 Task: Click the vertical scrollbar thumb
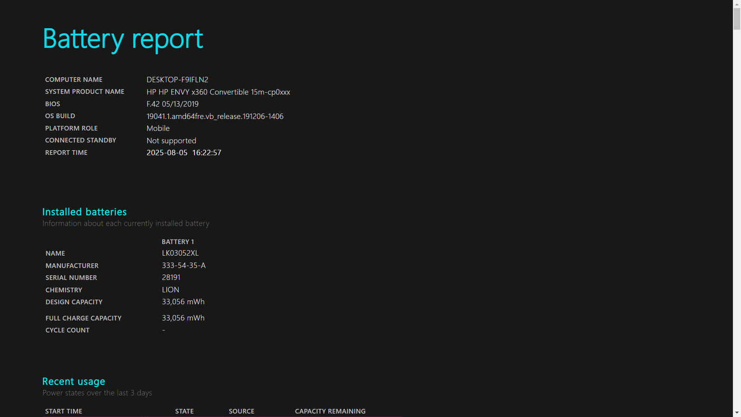737,19
